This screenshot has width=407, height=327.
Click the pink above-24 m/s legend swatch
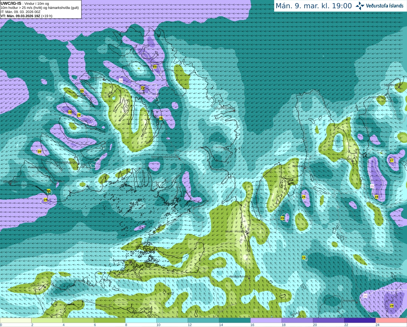coord(391,320)
